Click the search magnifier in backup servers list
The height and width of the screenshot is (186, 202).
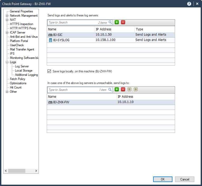(110, 90)
